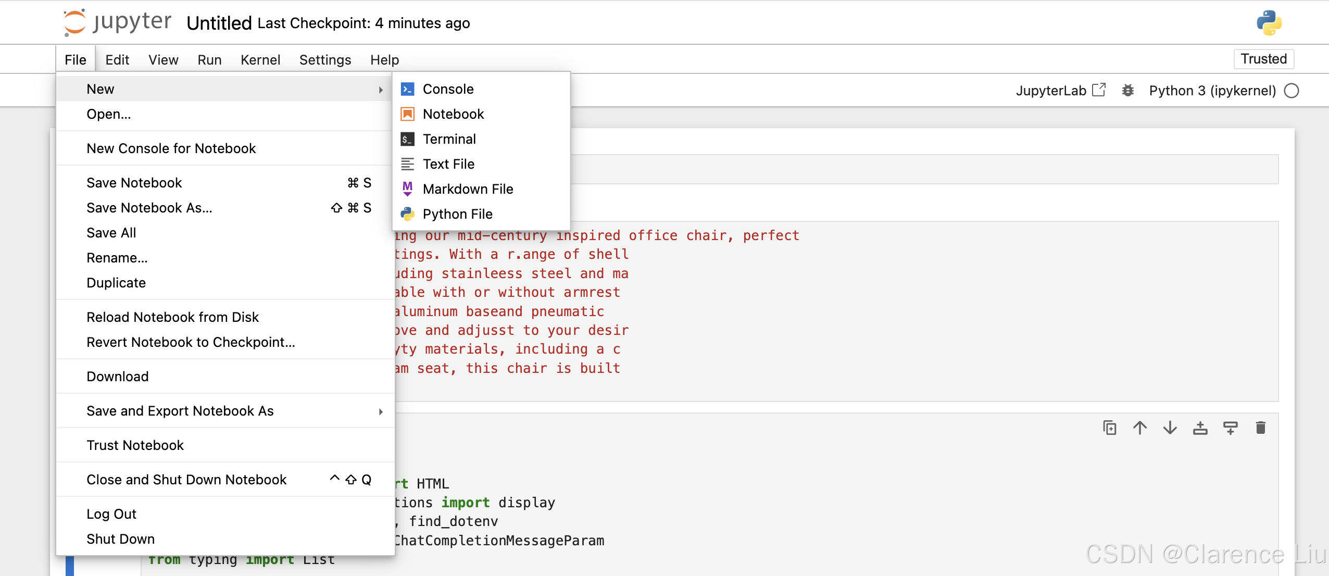Choose Download from the File menu
The width and height of the screenshot is (1329, 576).
[117, 377]
